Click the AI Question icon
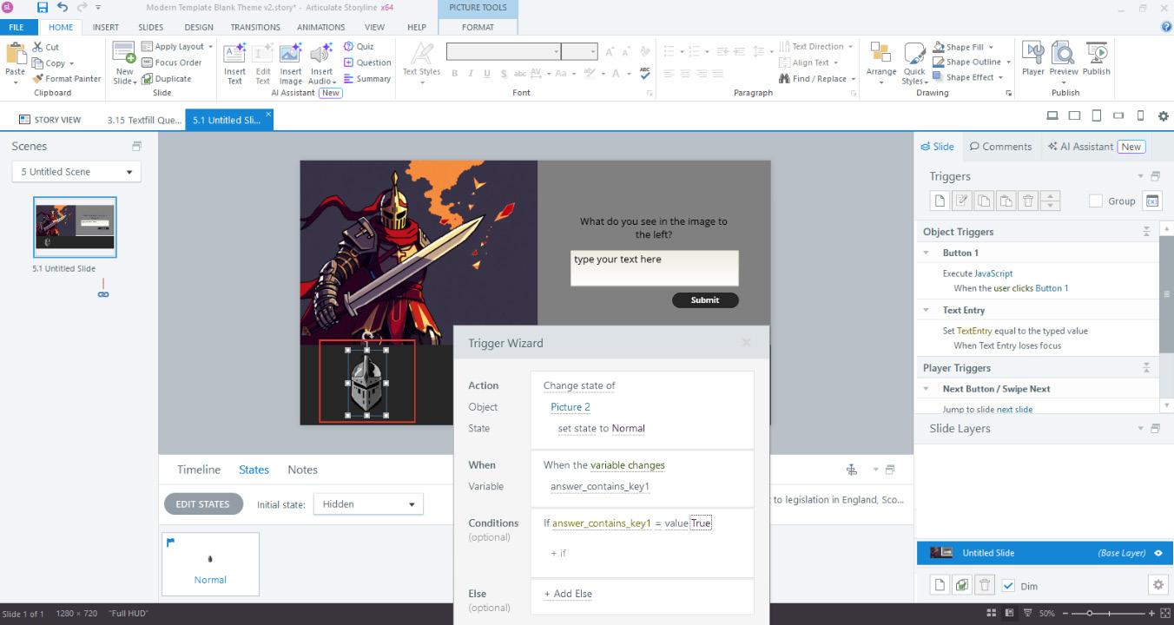 point(348,62)
